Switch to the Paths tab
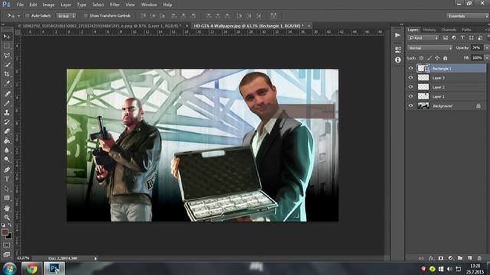The height and width of the screenshot is (275, 490). pos(466,30)
